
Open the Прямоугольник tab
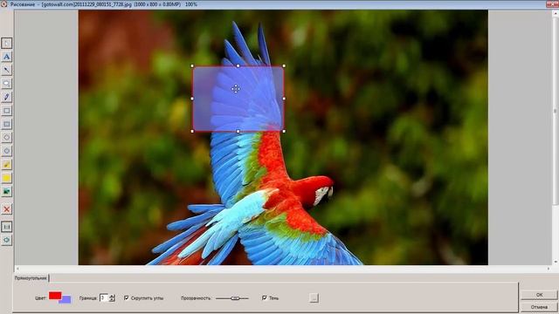click(31, 278)
